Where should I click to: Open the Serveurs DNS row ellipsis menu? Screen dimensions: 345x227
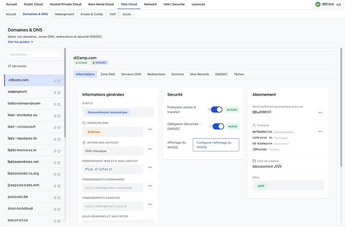(x=150, y=129)
